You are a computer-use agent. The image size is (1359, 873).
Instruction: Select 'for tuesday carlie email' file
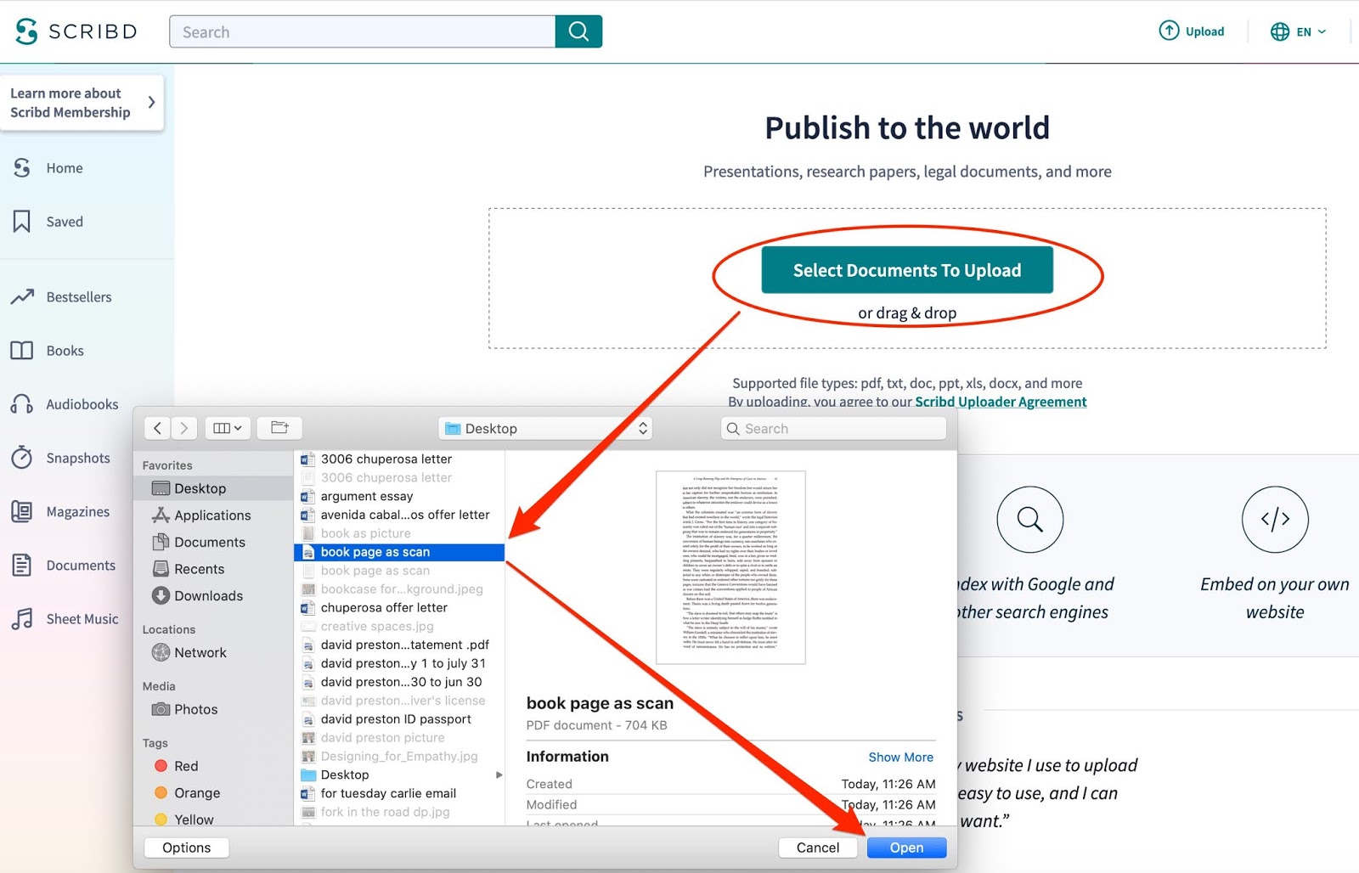coord(399,793)
